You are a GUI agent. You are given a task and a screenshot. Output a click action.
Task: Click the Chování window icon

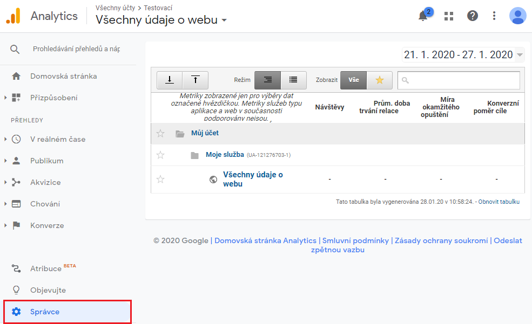tap(16, 204)
